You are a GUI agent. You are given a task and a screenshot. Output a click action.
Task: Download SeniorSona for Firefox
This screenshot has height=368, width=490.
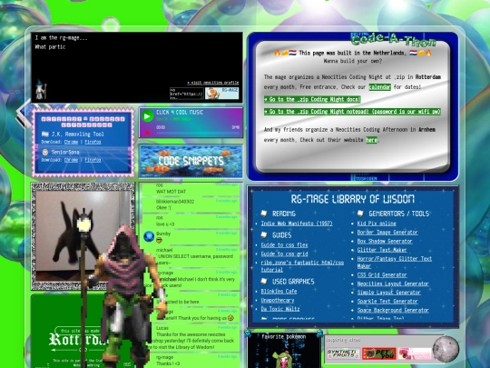[x=93, y=160]
